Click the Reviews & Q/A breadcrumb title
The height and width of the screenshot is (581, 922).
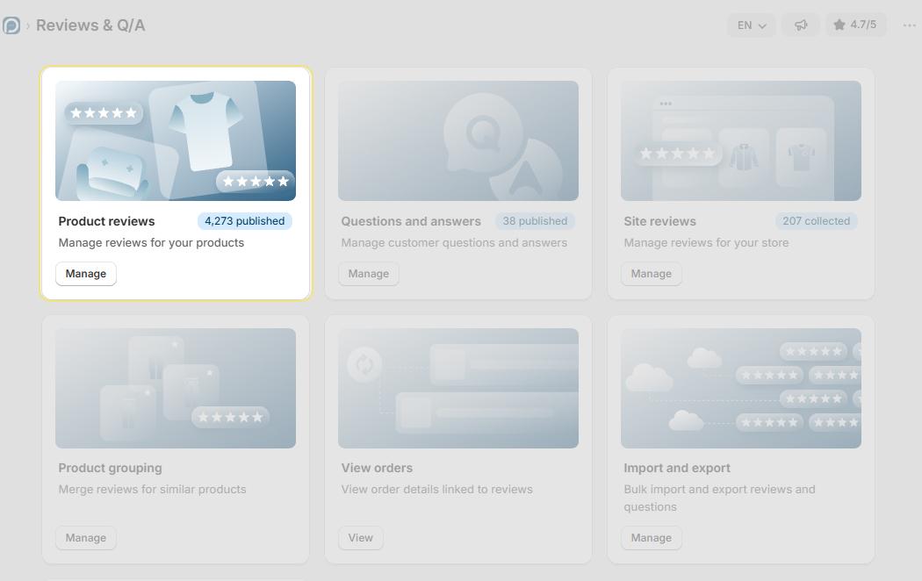[90, 25]
